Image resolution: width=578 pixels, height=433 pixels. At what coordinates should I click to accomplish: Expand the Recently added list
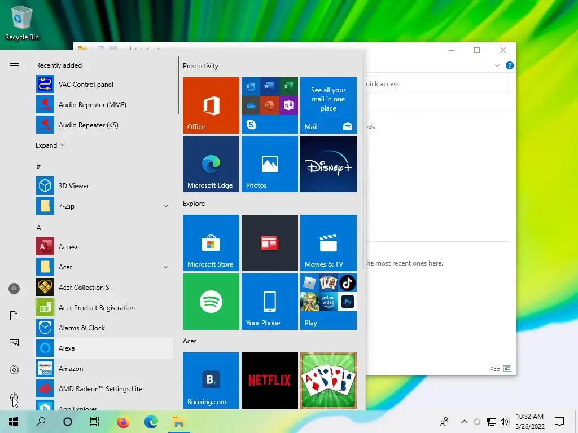point(50,145)
